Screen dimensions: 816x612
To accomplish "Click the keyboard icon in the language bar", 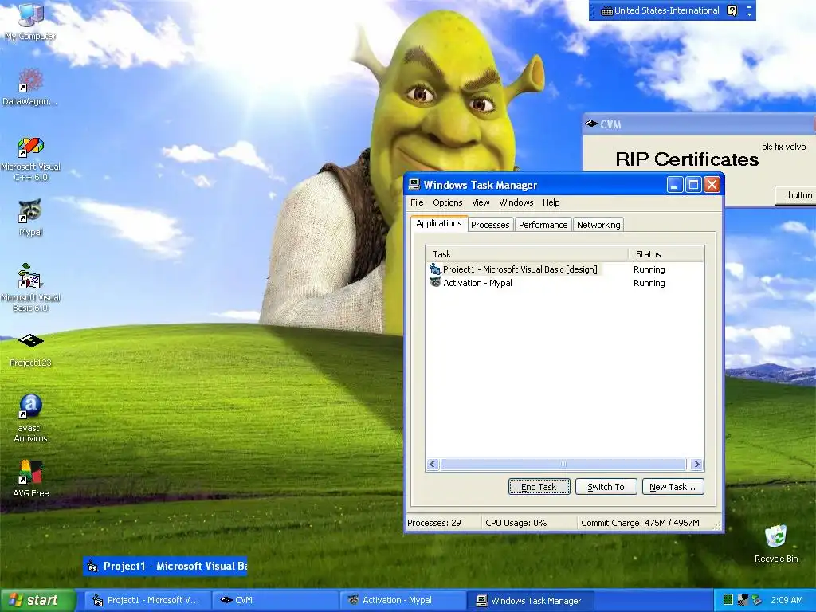I will (606, 11).
